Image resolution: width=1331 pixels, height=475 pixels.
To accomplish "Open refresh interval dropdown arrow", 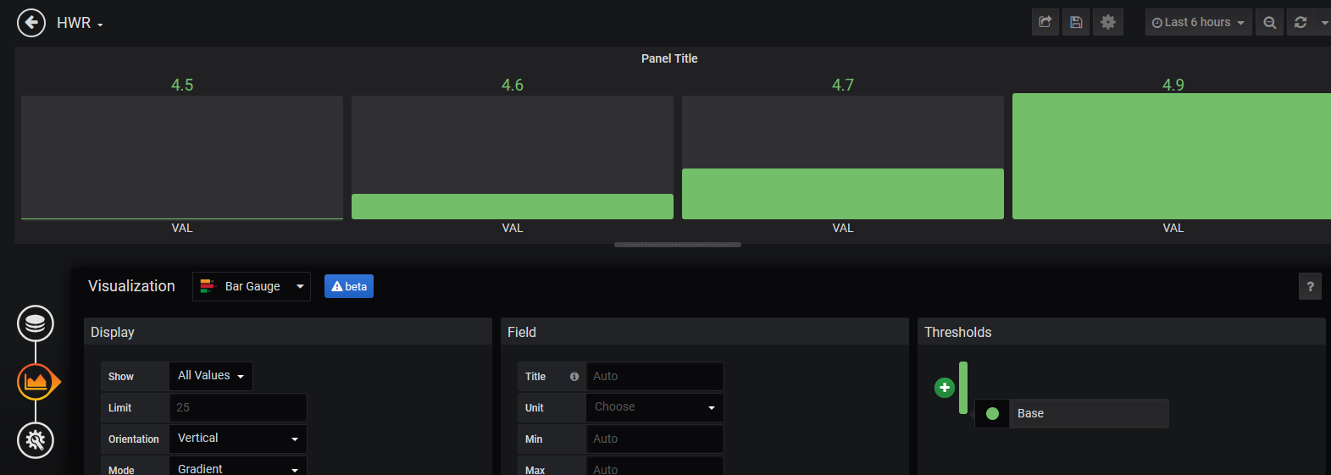I will (x=1323, y=22).
